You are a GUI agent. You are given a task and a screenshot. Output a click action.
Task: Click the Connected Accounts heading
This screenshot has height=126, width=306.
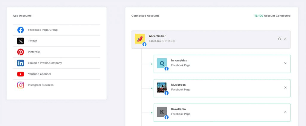point(146,16)
